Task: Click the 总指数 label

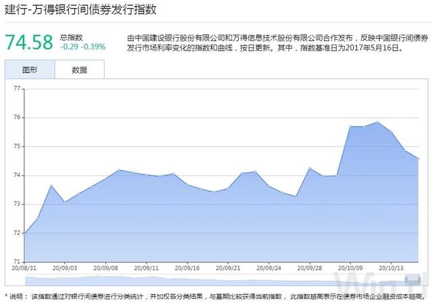Action: pos(72,37)
